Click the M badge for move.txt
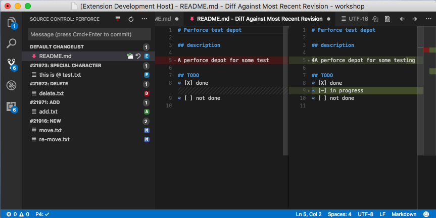The image size is (436, 218). pos(147,130)
